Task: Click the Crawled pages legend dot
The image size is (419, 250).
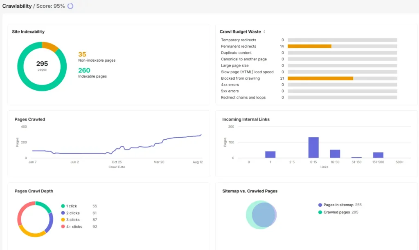Action: click(x=320, y=212)
